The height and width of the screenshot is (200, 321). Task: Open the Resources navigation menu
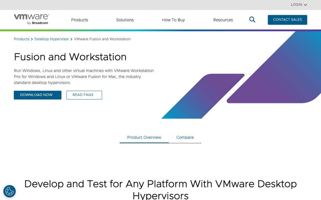pyautogui.click(x=223, y=20)
